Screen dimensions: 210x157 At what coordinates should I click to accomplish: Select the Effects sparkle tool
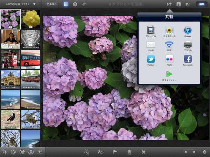click(40, 152)
